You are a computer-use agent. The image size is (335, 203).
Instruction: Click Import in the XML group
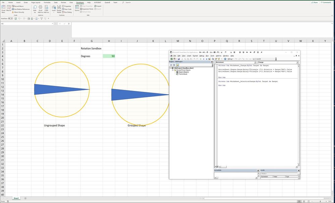coord(98,6)
